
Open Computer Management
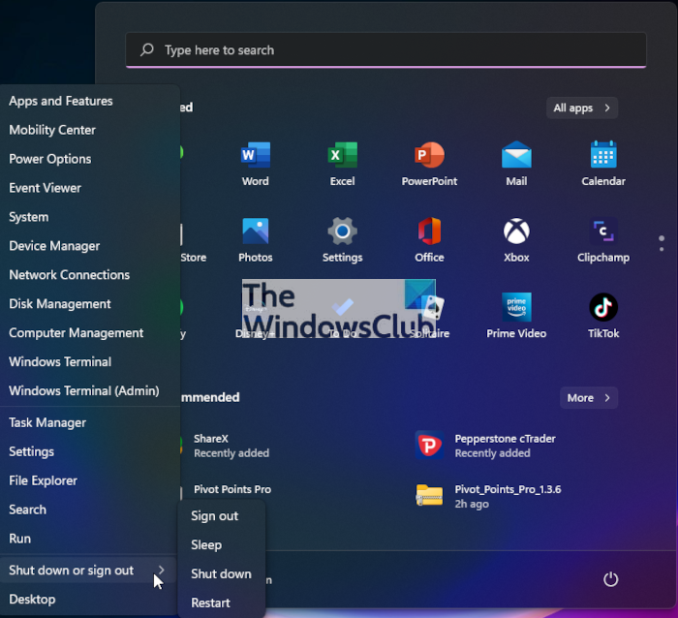pos(89,333)
